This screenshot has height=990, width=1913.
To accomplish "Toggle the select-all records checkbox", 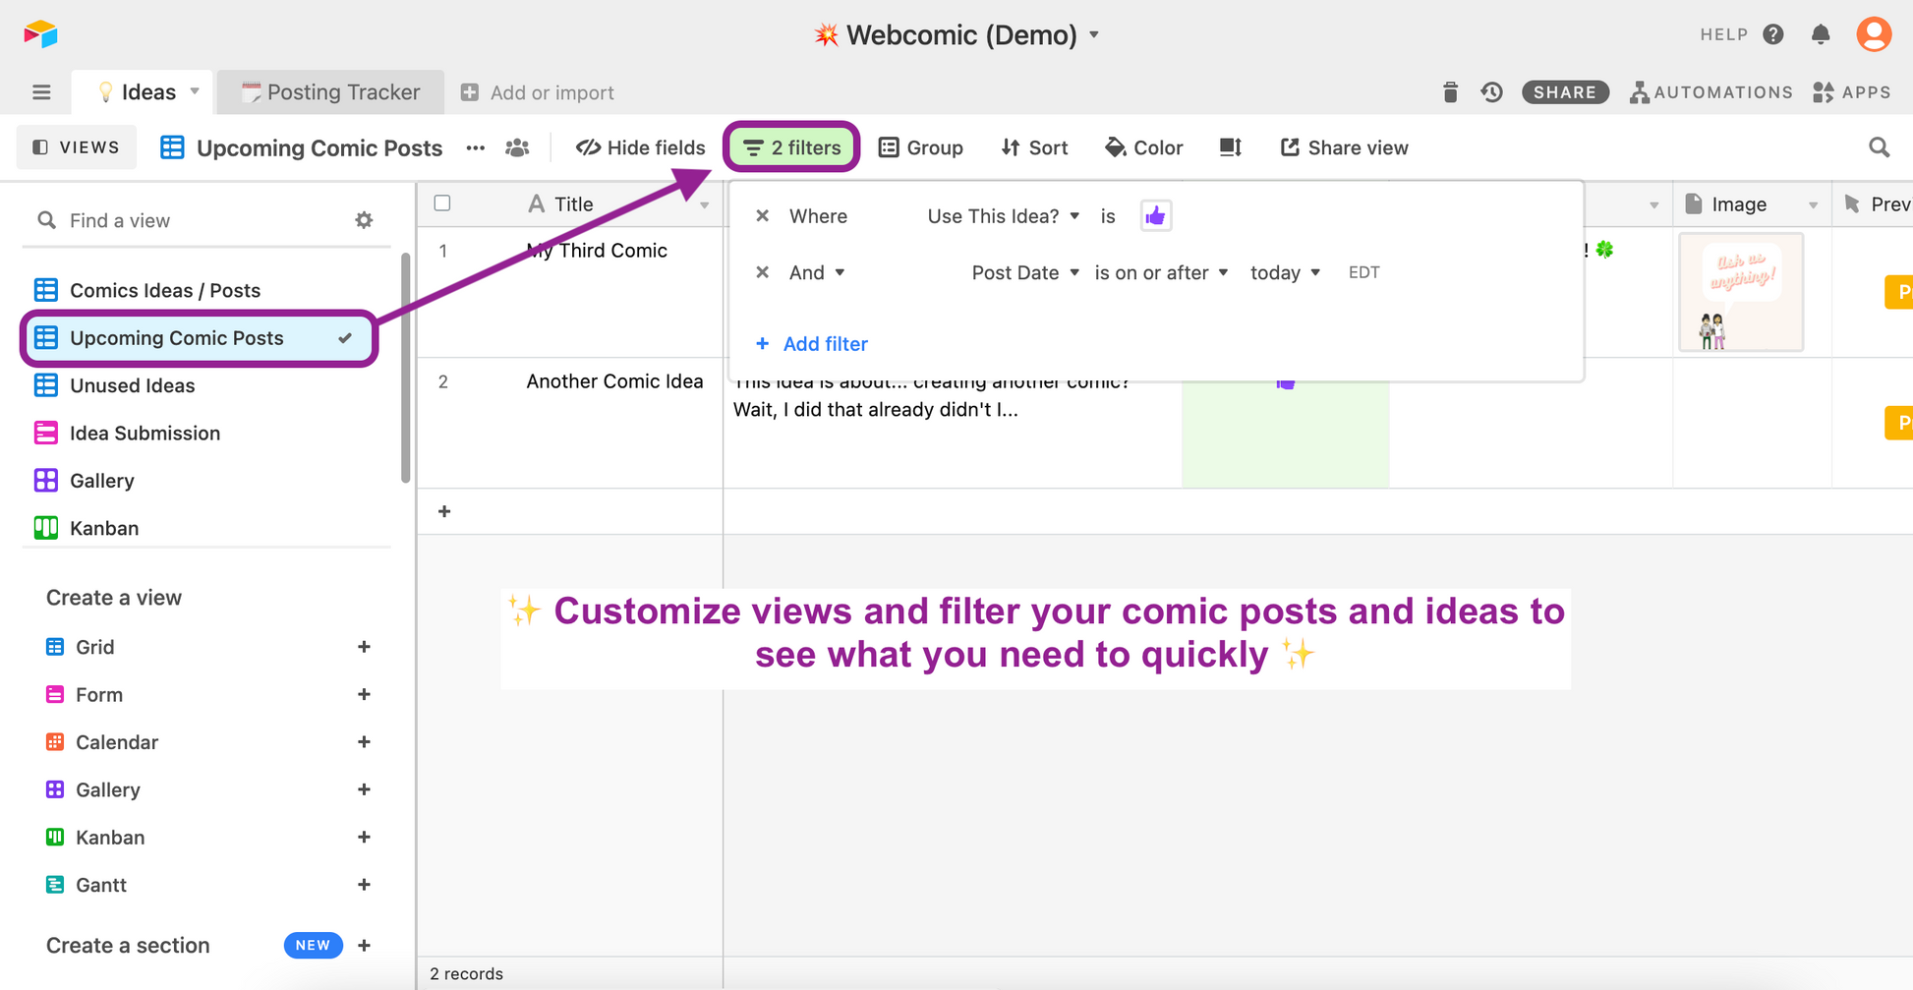I will 442,204.
